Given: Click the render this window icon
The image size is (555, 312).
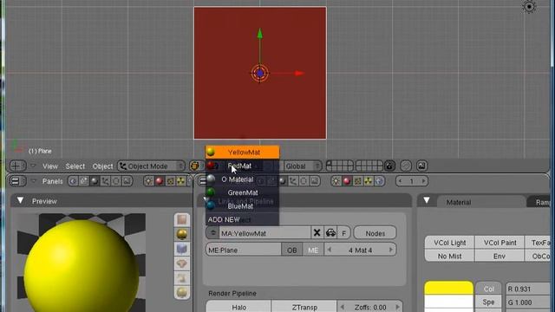Looking at the screenshot, I should tap(421, 166).
